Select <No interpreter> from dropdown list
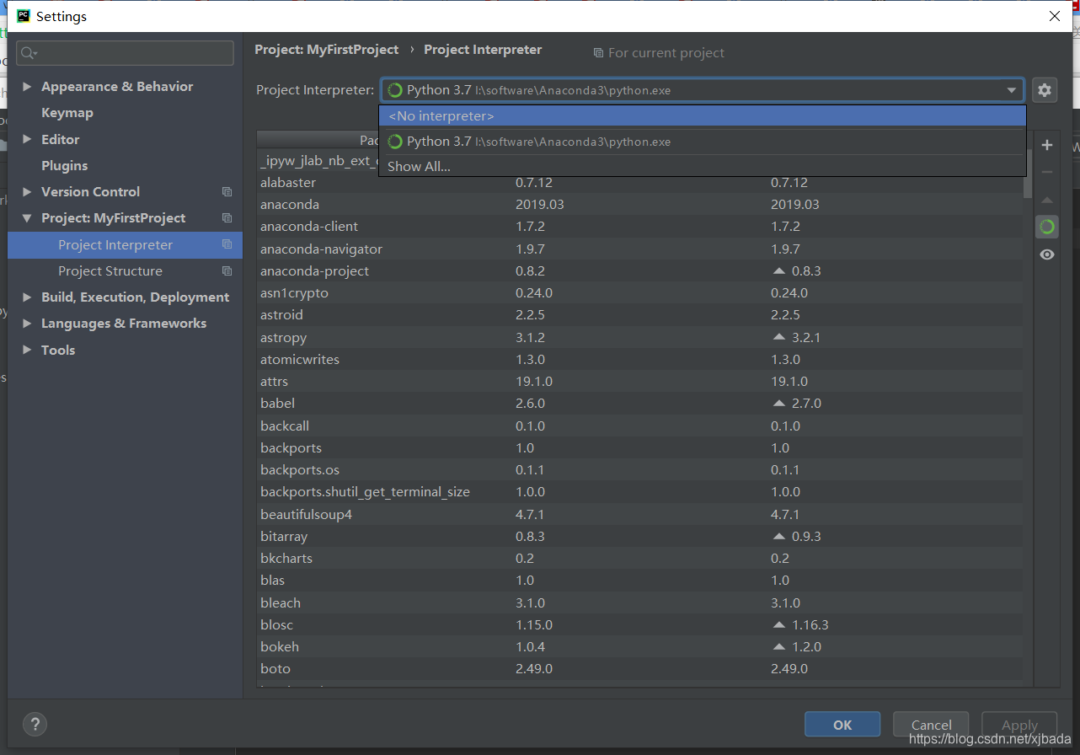The height and width of the screenshot is (755, 1080). (x=703, y=116)
